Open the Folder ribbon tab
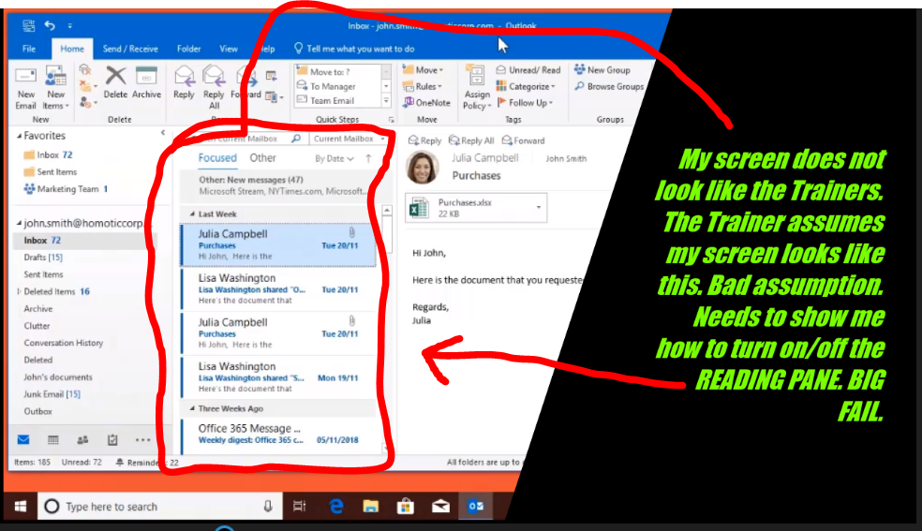Viewport: 922px width, 531px height. click(x=188, y=49)
